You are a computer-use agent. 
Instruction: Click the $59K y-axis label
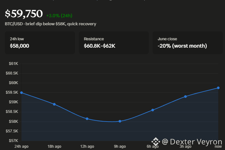pos(13,102)
